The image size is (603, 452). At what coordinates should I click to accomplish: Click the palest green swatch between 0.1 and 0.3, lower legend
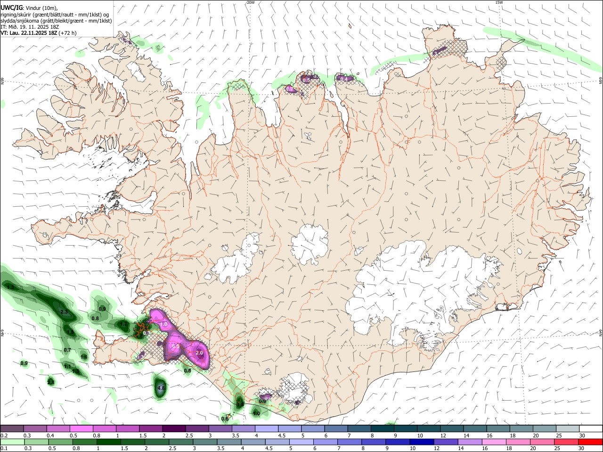13,442
